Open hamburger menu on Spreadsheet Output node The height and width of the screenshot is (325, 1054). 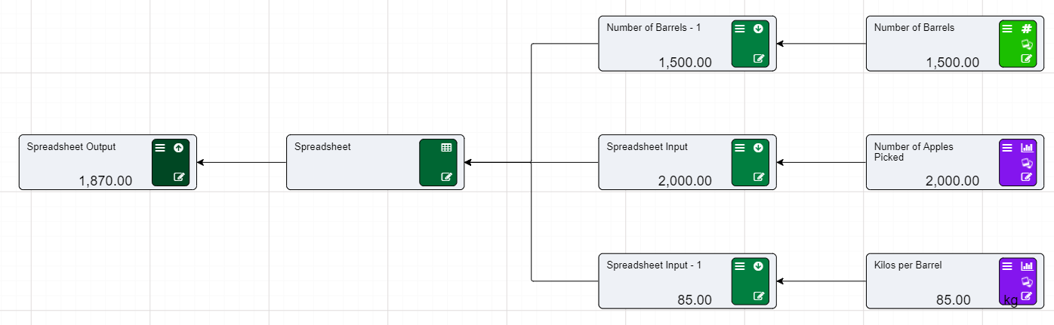160,148
